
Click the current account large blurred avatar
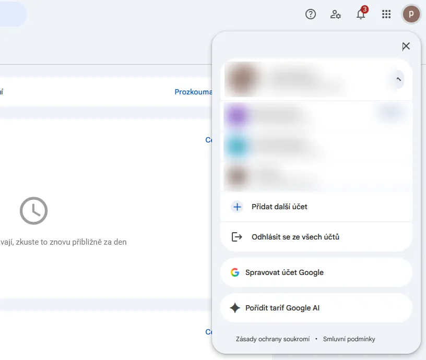[242, 79]
